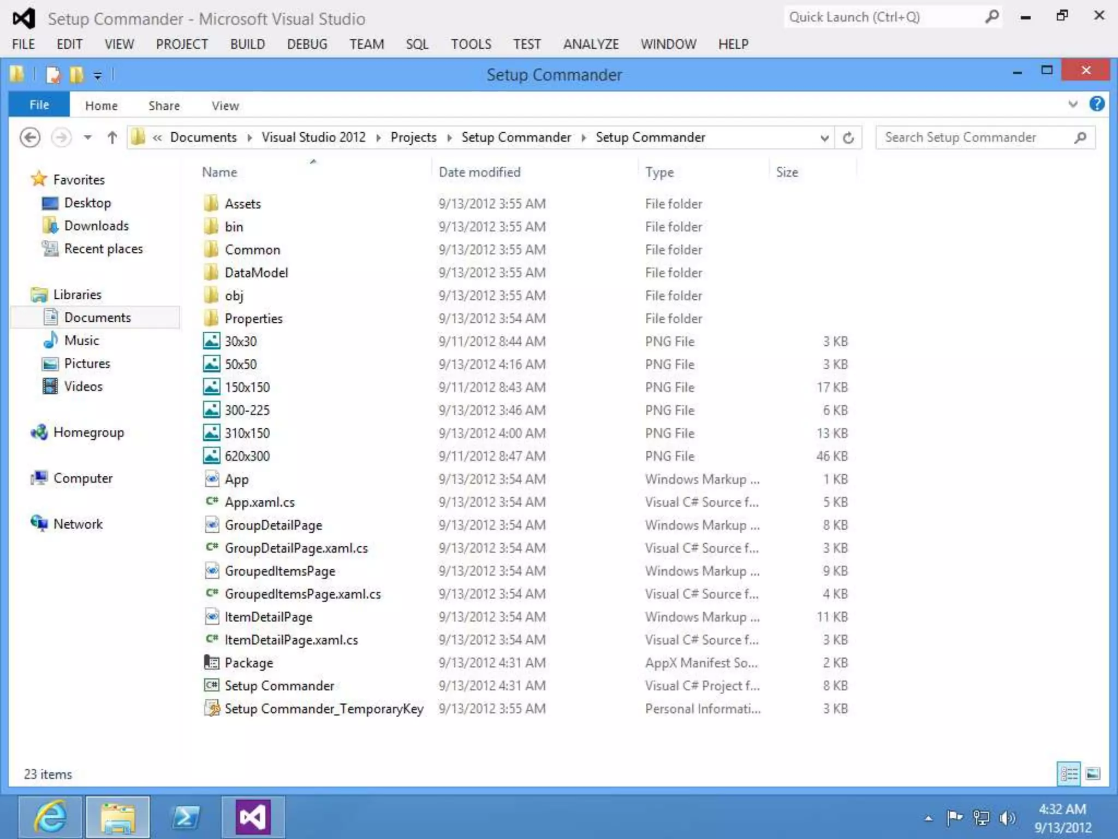Click the Visual Studio taskbar icon
The height and width of the screenshot is (839, 1118).
(x=253, y=817)
